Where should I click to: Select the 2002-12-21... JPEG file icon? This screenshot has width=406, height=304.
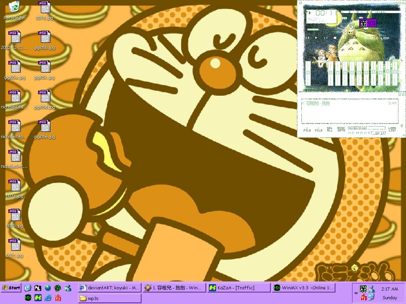tap(14, 40)
